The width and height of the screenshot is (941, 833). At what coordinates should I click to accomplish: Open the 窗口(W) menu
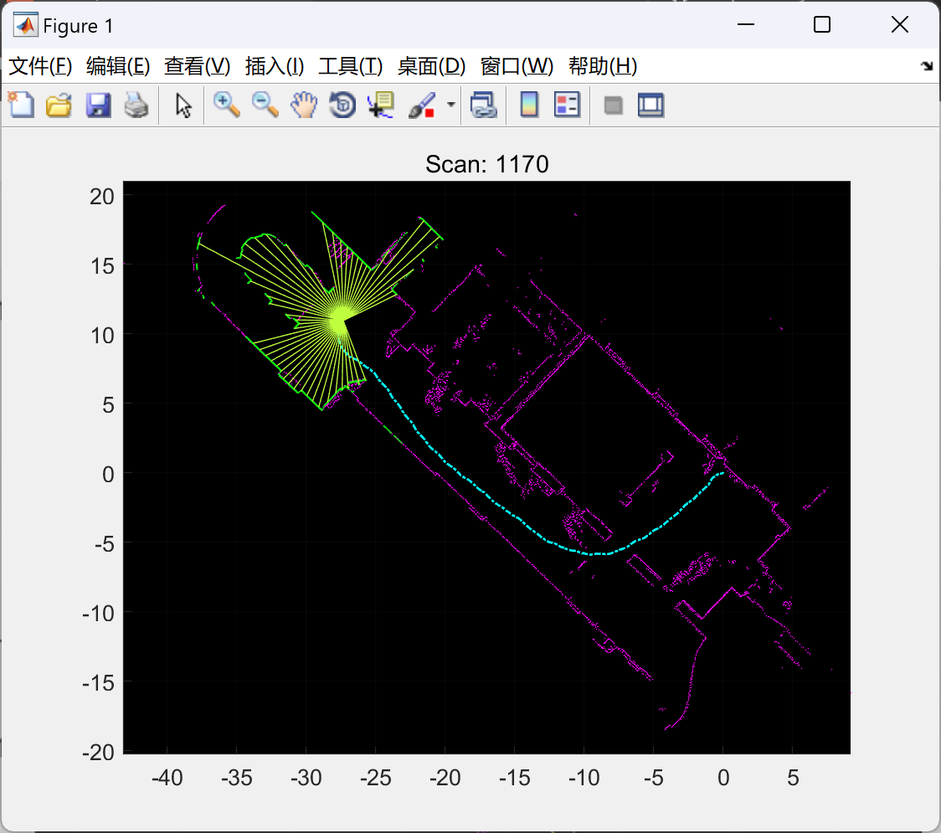point(517,66)
